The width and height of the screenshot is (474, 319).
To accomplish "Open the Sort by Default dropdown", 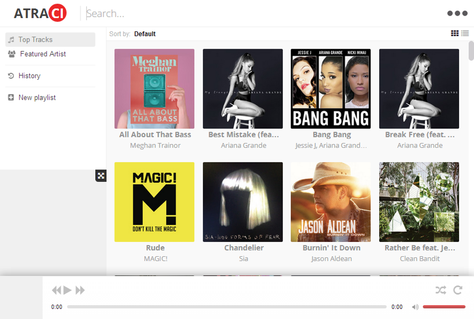I will [145, 34].
